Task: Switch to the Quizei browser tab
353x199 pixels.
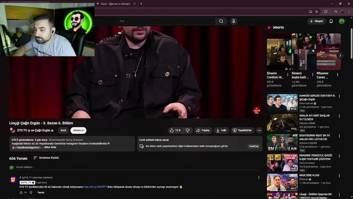Action: [x=116, y=4]
